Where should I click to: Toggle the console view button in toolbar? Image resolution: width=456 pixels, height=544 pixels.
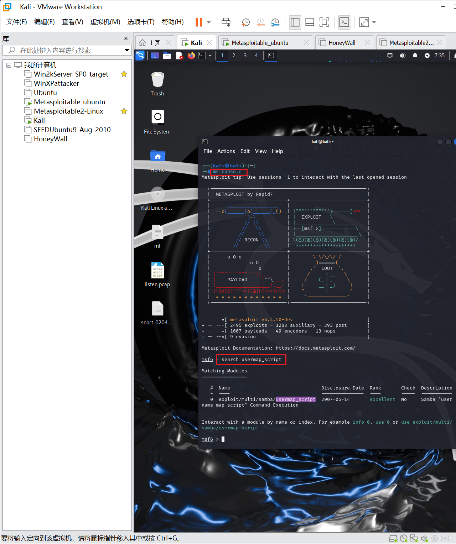(x=344, y=22)
